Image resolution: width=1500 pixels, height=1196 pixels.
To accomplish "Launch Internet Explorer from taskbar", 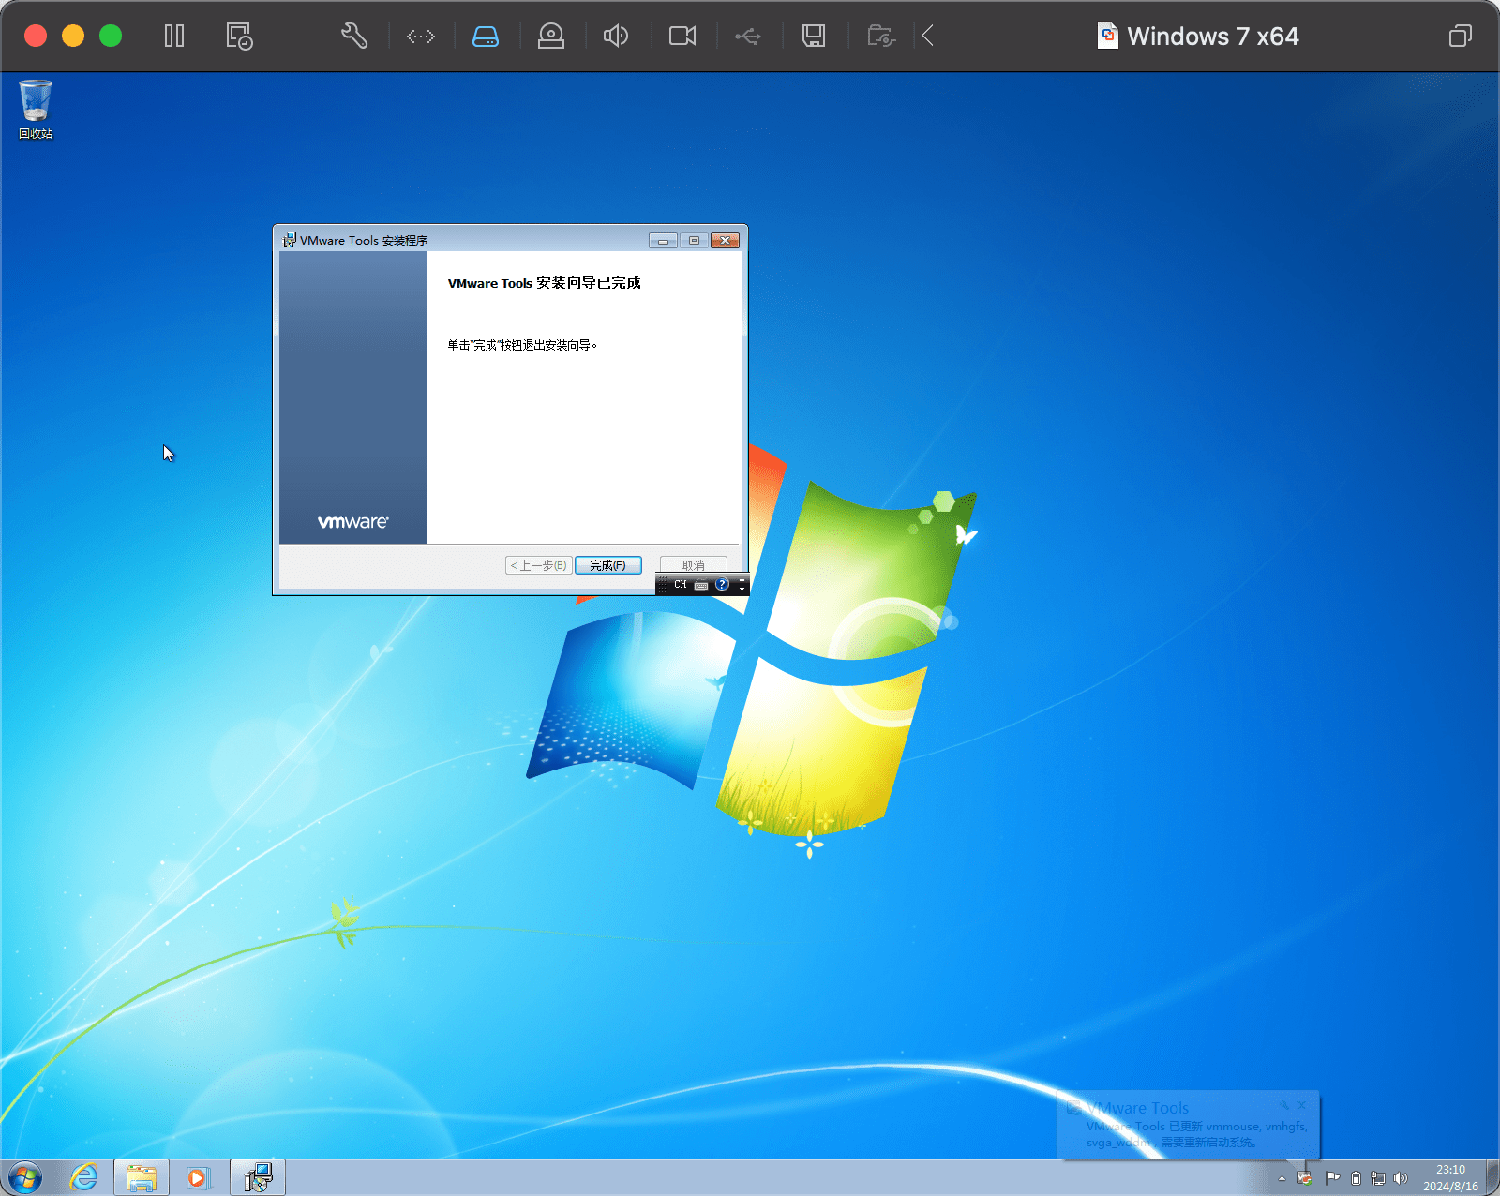I will [84, 1177].
